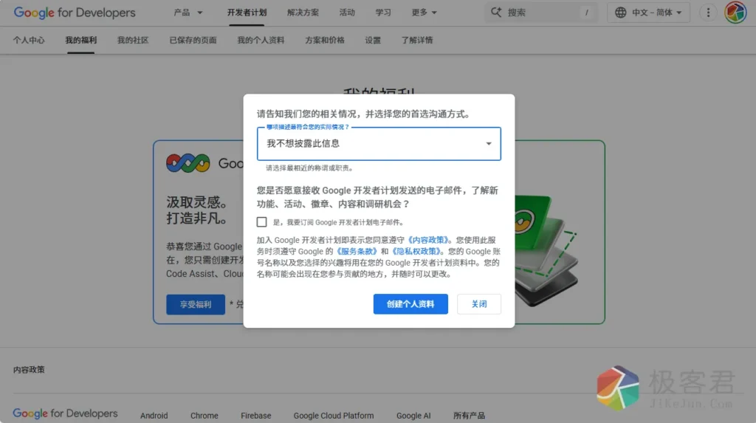Open the user account avatar
Screen dimensions: 756x423
[x=735, y=13]
